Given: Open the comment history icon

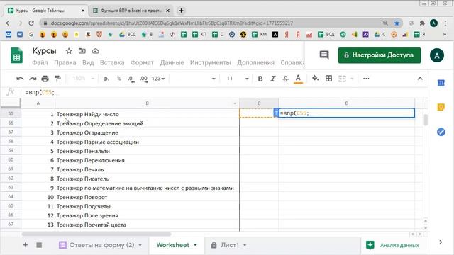Looking at the screenshot, I should coord(324,55).
